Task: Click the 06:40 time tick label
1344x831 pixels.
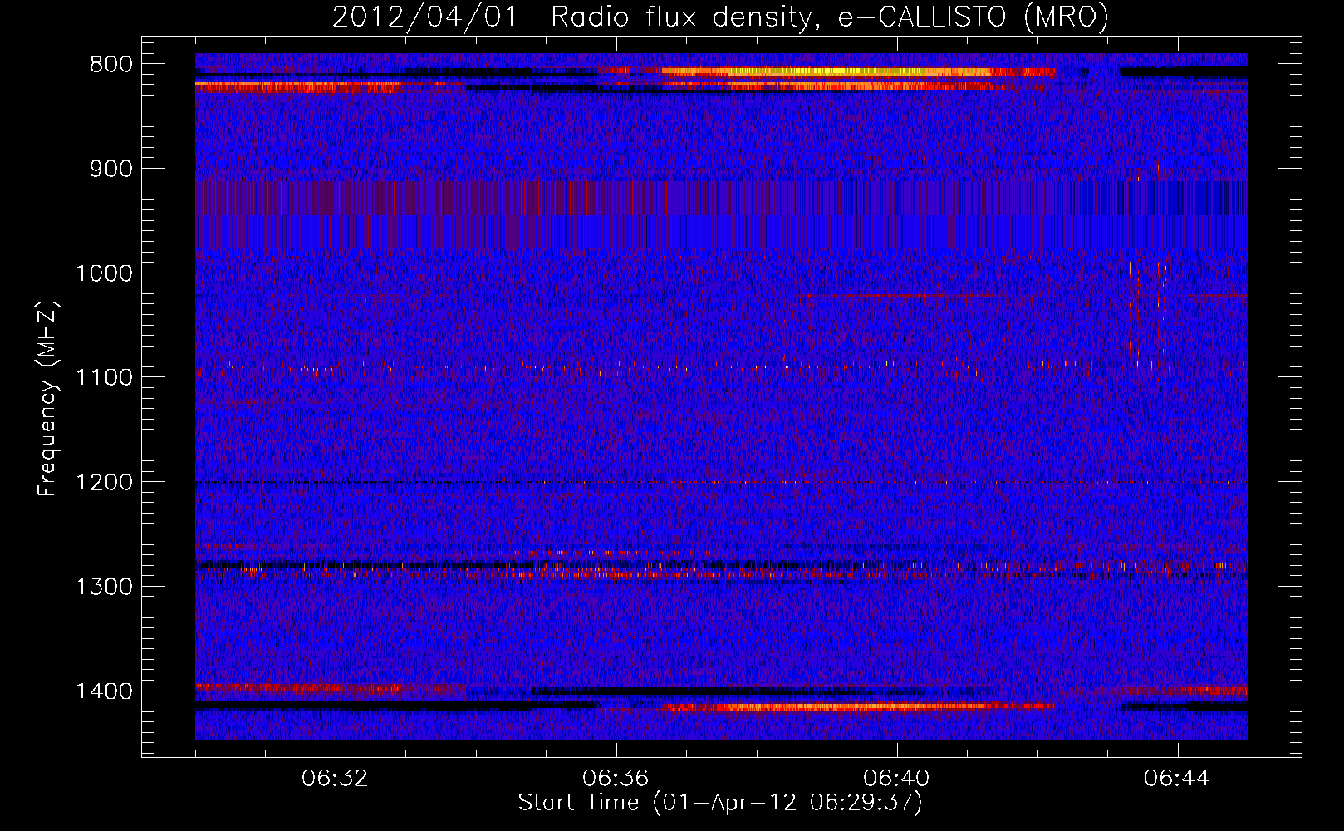Action: (x=896, y=779)
